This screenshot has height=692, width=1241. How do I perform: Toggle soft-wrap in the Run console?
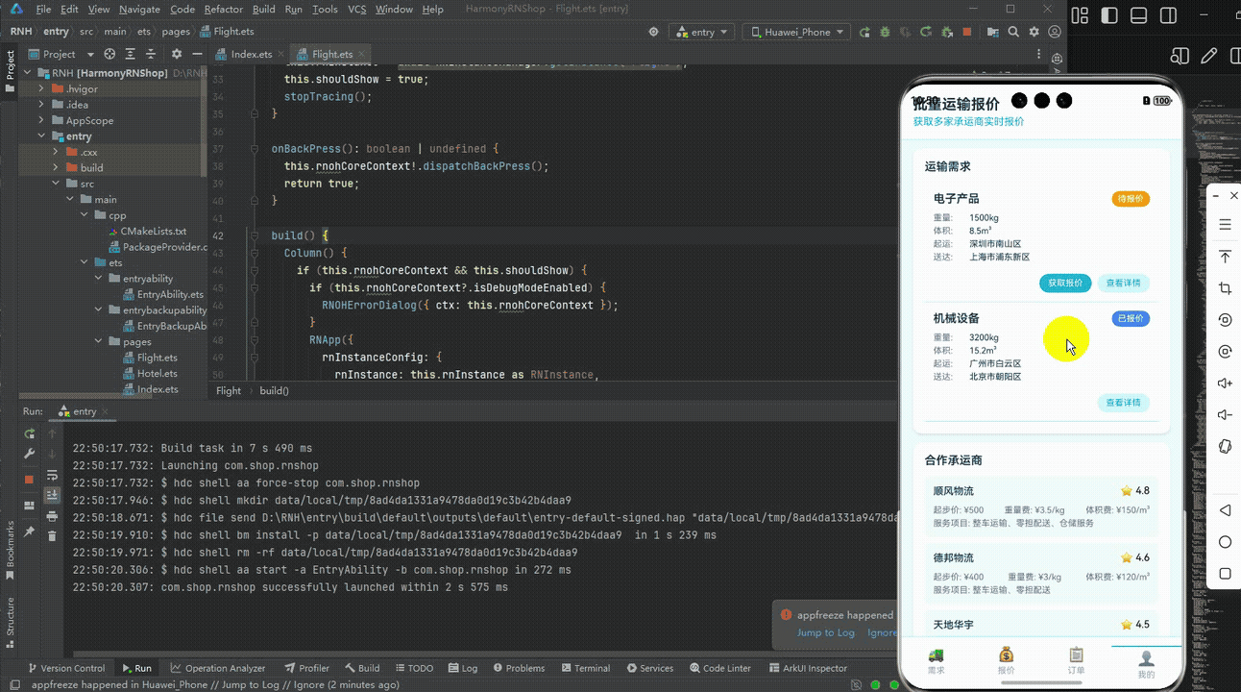(x=52, y=476)
